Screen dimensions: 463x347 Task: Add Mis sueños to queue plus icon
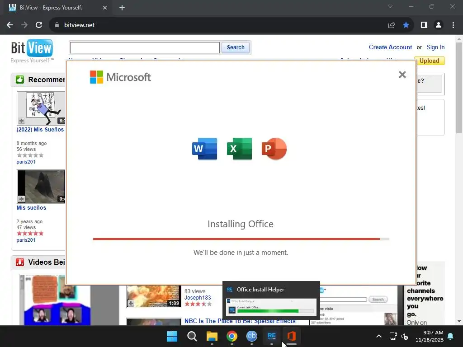(x=22, y=199)
